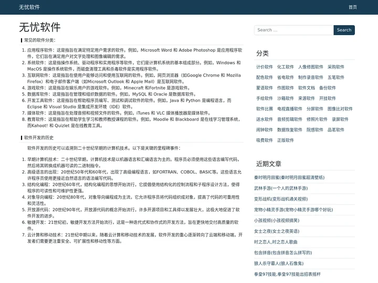The height and width of the screenshot is (283, 378).
Task: Open the 首页 menu item
Action: click(x=353, y=7)
